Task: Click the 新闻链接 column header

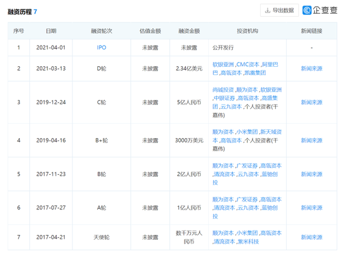Action: tap(311, 31)
